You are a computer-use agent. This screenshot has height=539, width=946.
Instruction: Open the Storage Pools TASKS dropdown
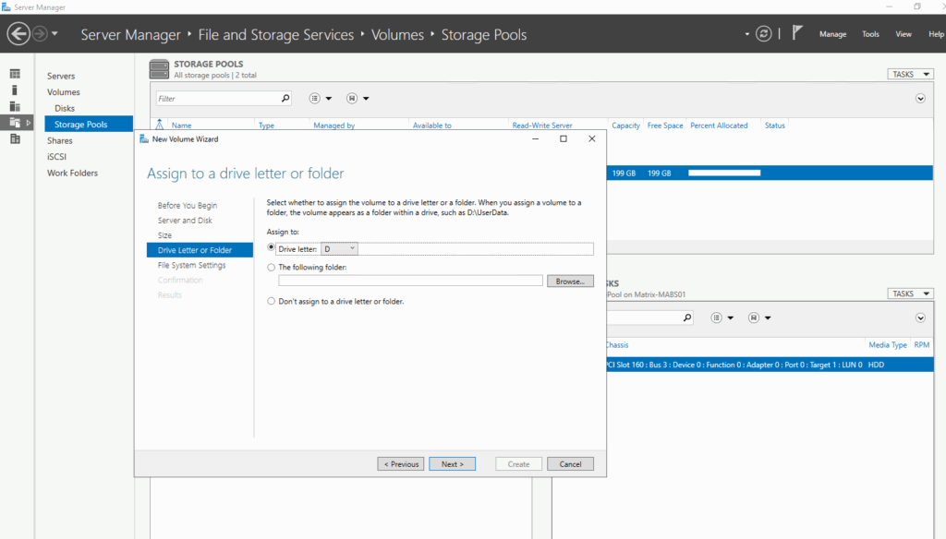pyautogui.click(x=910, y=74)
